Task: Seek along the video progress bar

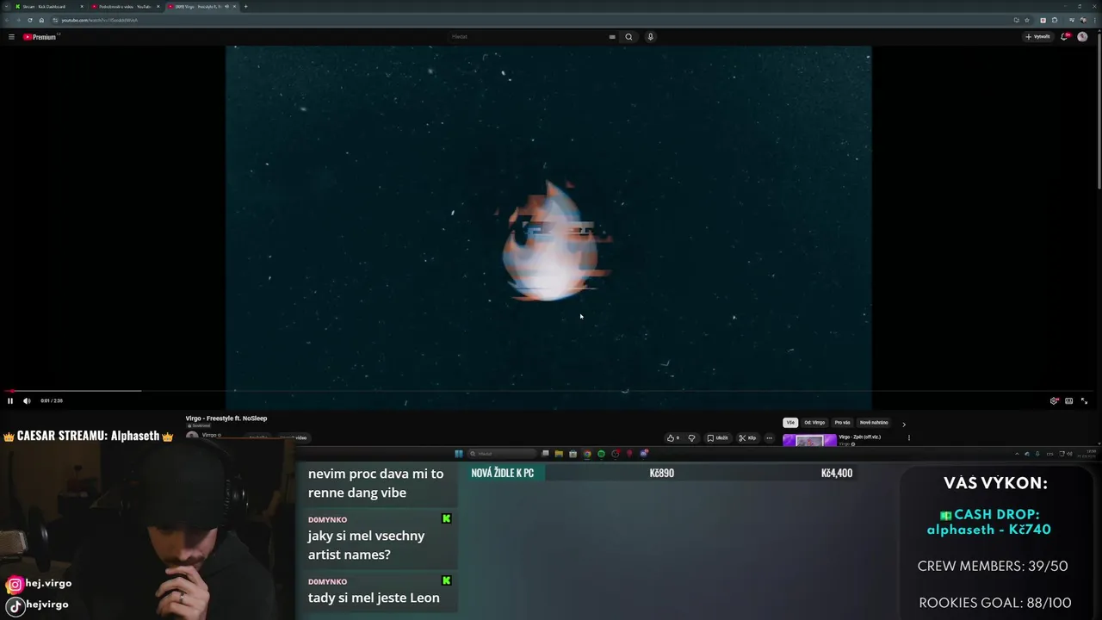Action: [x=551, y=391]
